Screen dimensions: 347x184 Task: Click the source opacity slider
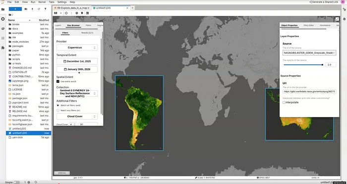(x=303, y=65)
